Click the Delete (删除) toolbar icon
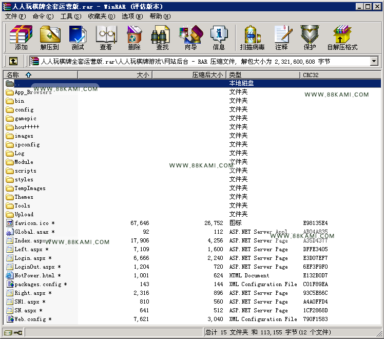Screen dimensions: 384x339 134,37
